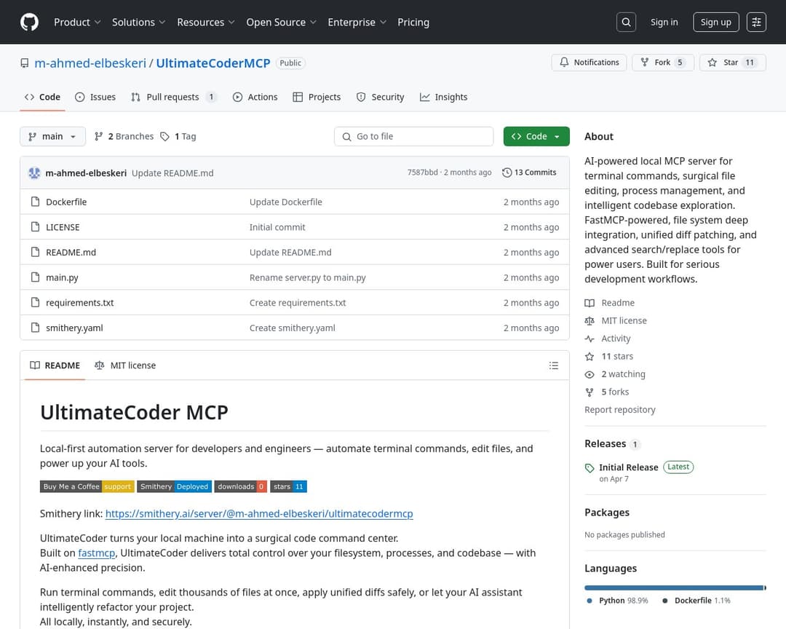Viewport: 786px width, 629px height.
Task: Switch to the Issues tab
Action: (x=95, y=98)
